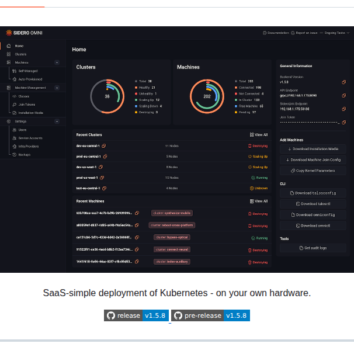Image resolution: width=354 pixels, height=354 pixels.
Task: Click the cluster: synthesize-mobile label
Action: pos(172,213)
